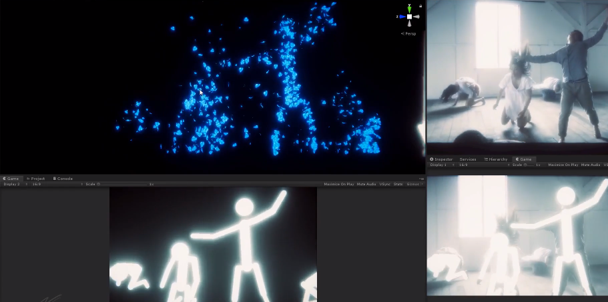The height and width of the screenshot is (302, 608).
Task: Select the Inspector tab in right panel
Action: [441, 159]
